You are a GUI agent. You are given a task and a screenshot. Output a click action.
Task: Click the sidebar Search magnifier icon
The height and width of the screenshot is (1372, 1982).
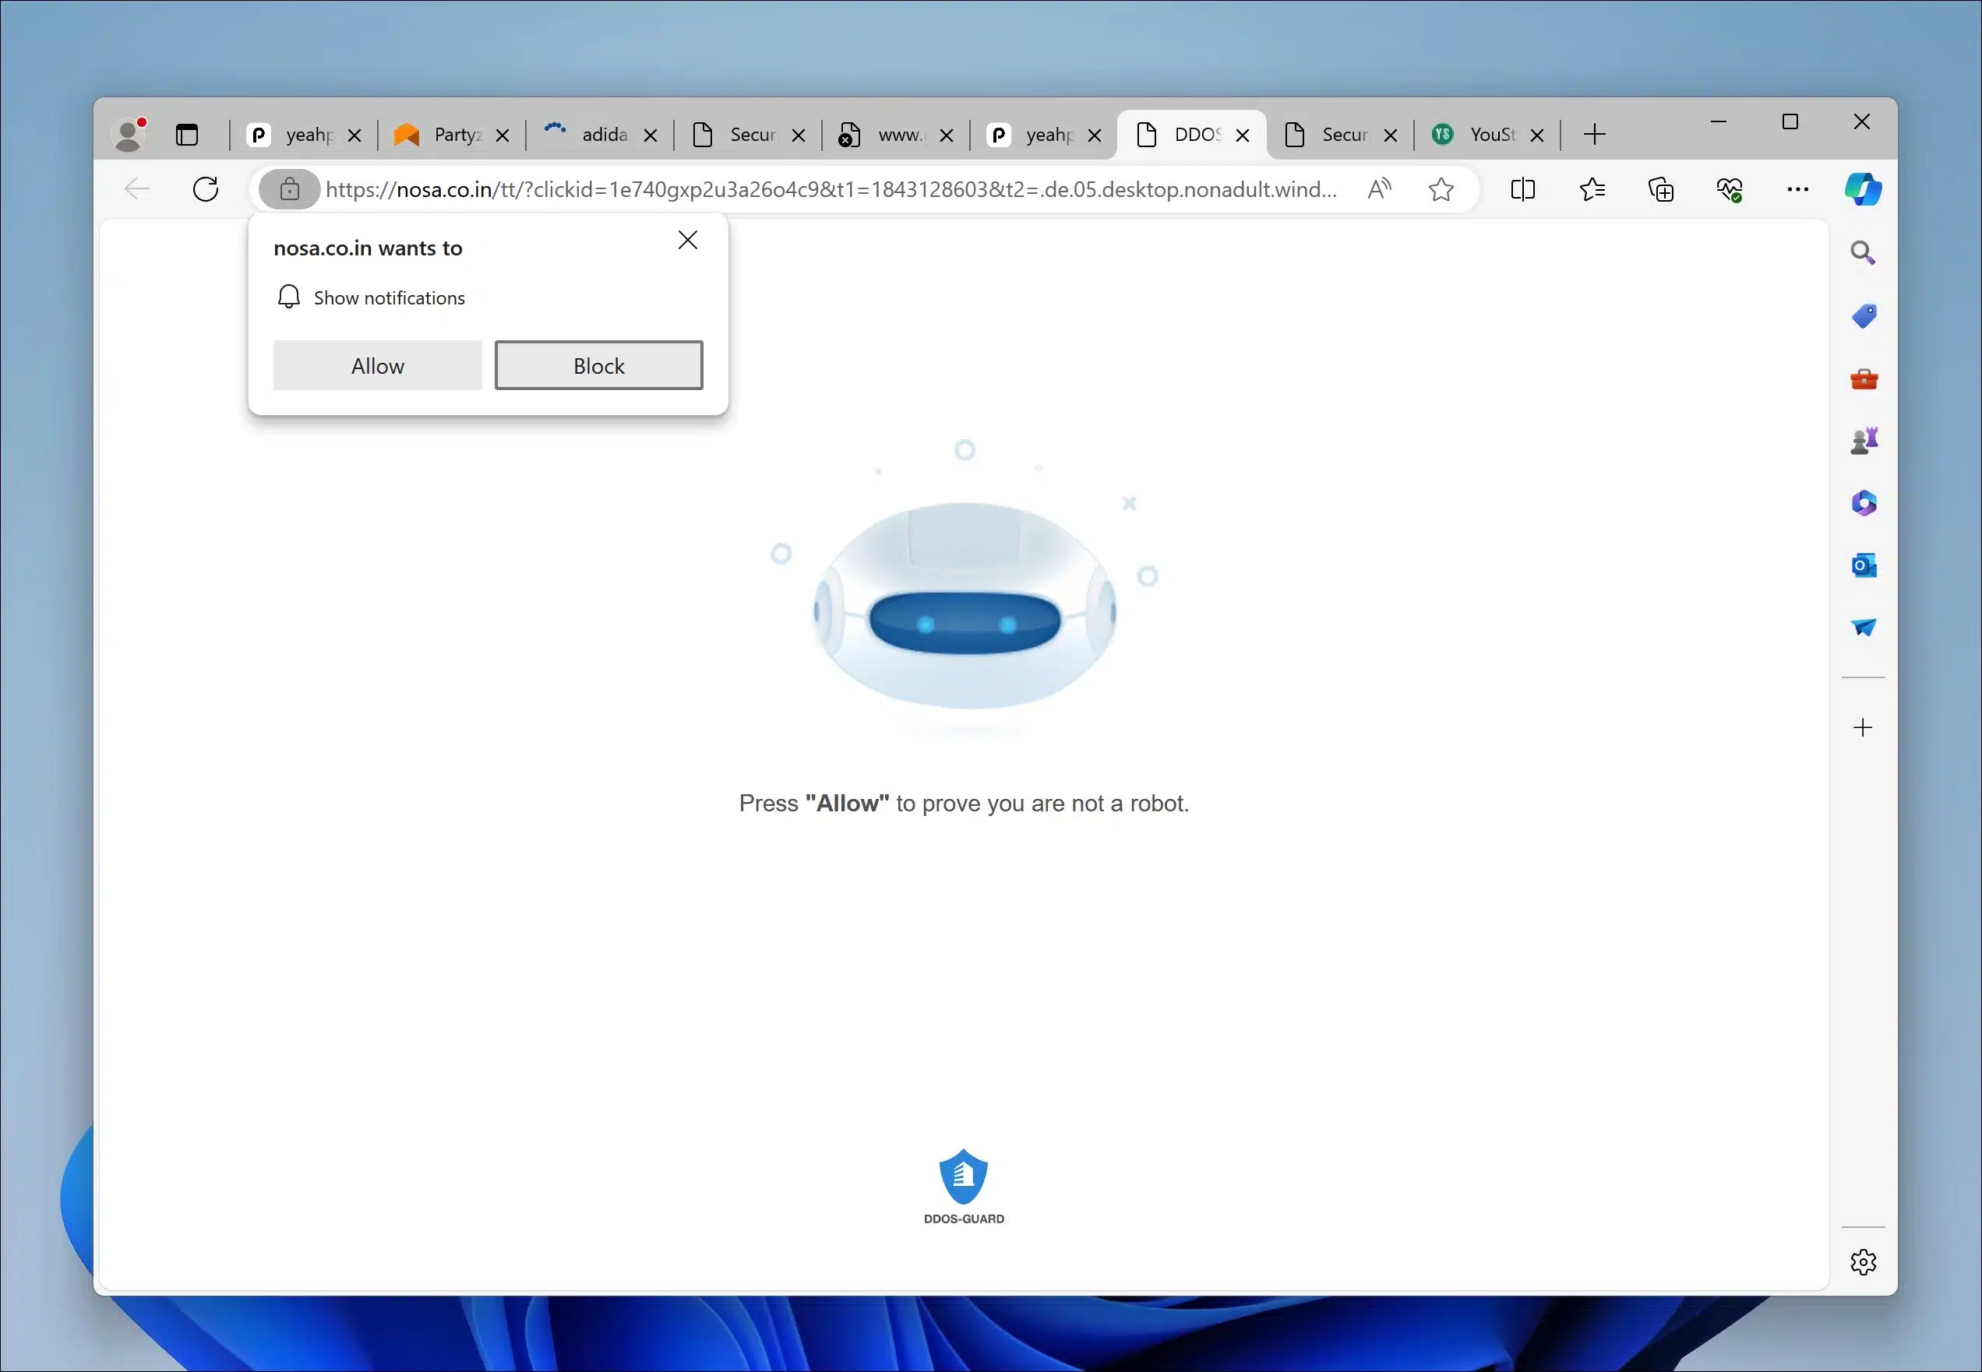[x=1863, y=253]
